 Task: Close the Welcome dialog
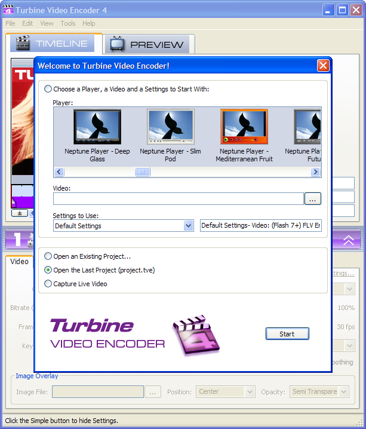coord(323,66)
